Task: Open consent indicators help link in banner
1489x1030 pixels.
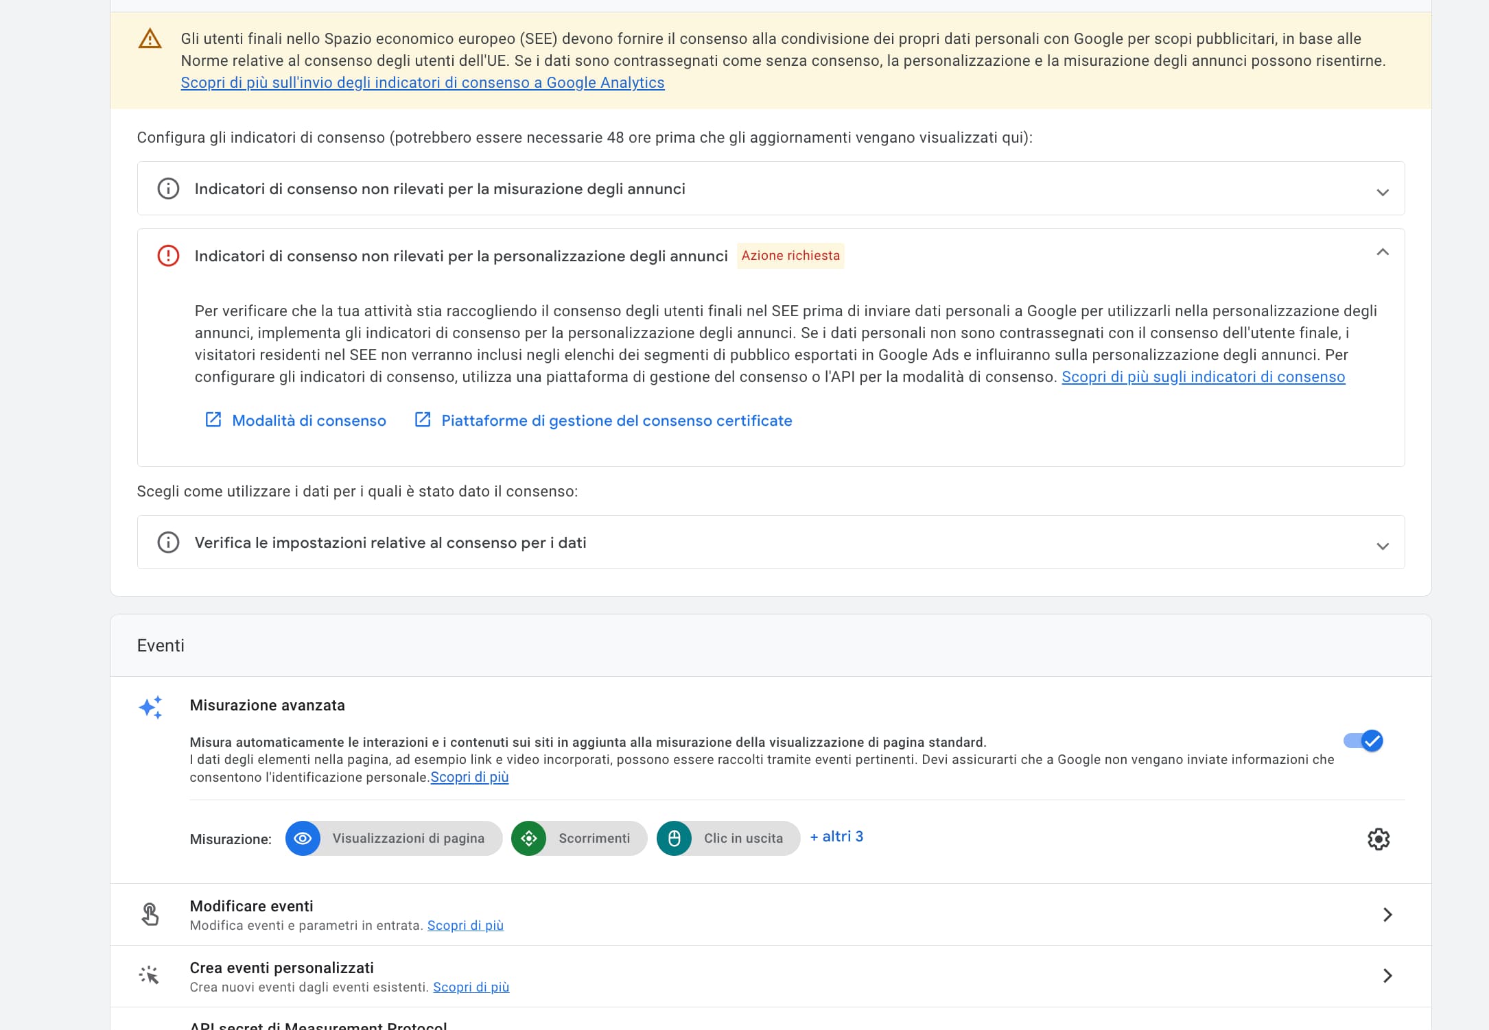Action: click(x=422, y=82)
